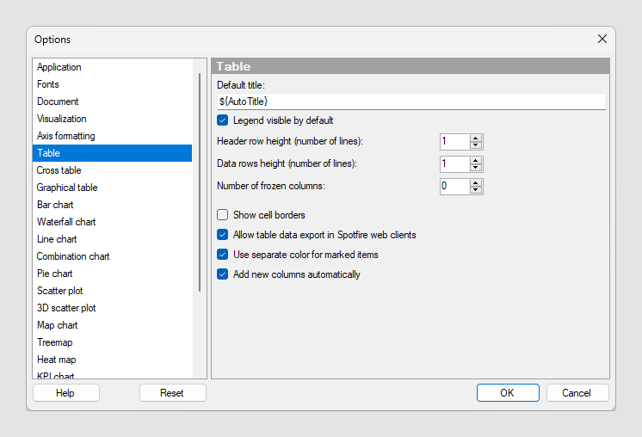This screenshot has height=437, width=642.
Task: Click the Reset button
Action: click(x=172, y=393)
